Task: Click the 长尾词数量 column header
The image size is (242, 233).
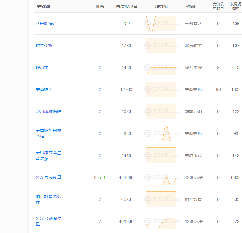Action: click(x=236, y=6)
